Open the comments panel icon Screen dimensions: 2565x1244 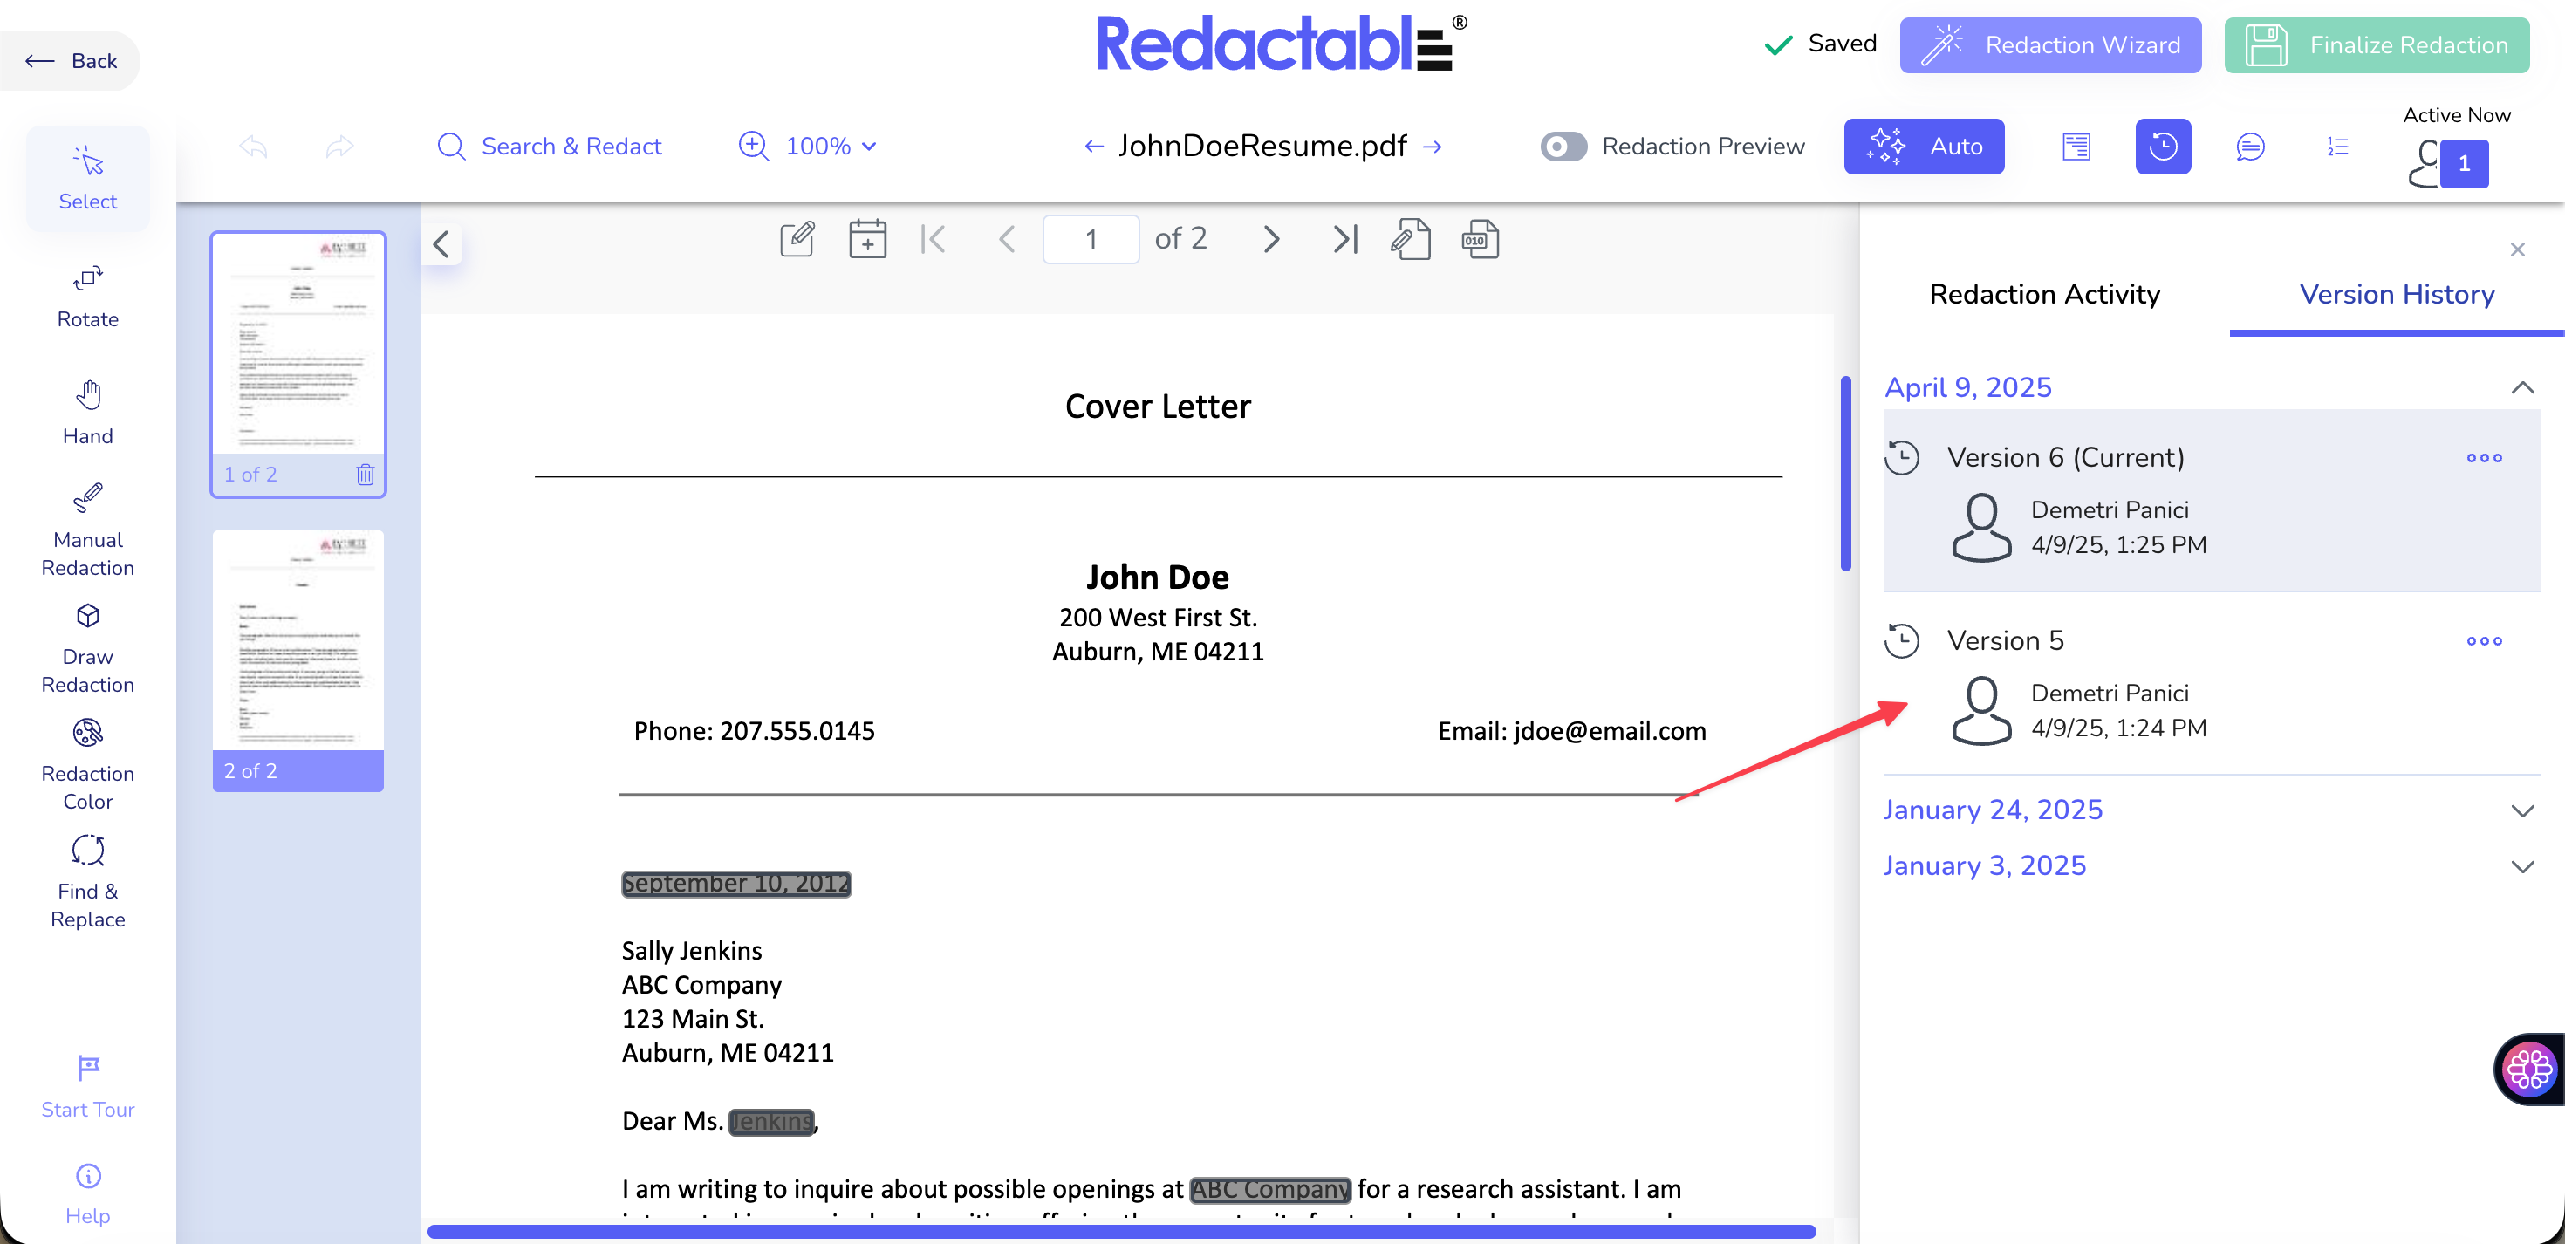coord(2250,147)
